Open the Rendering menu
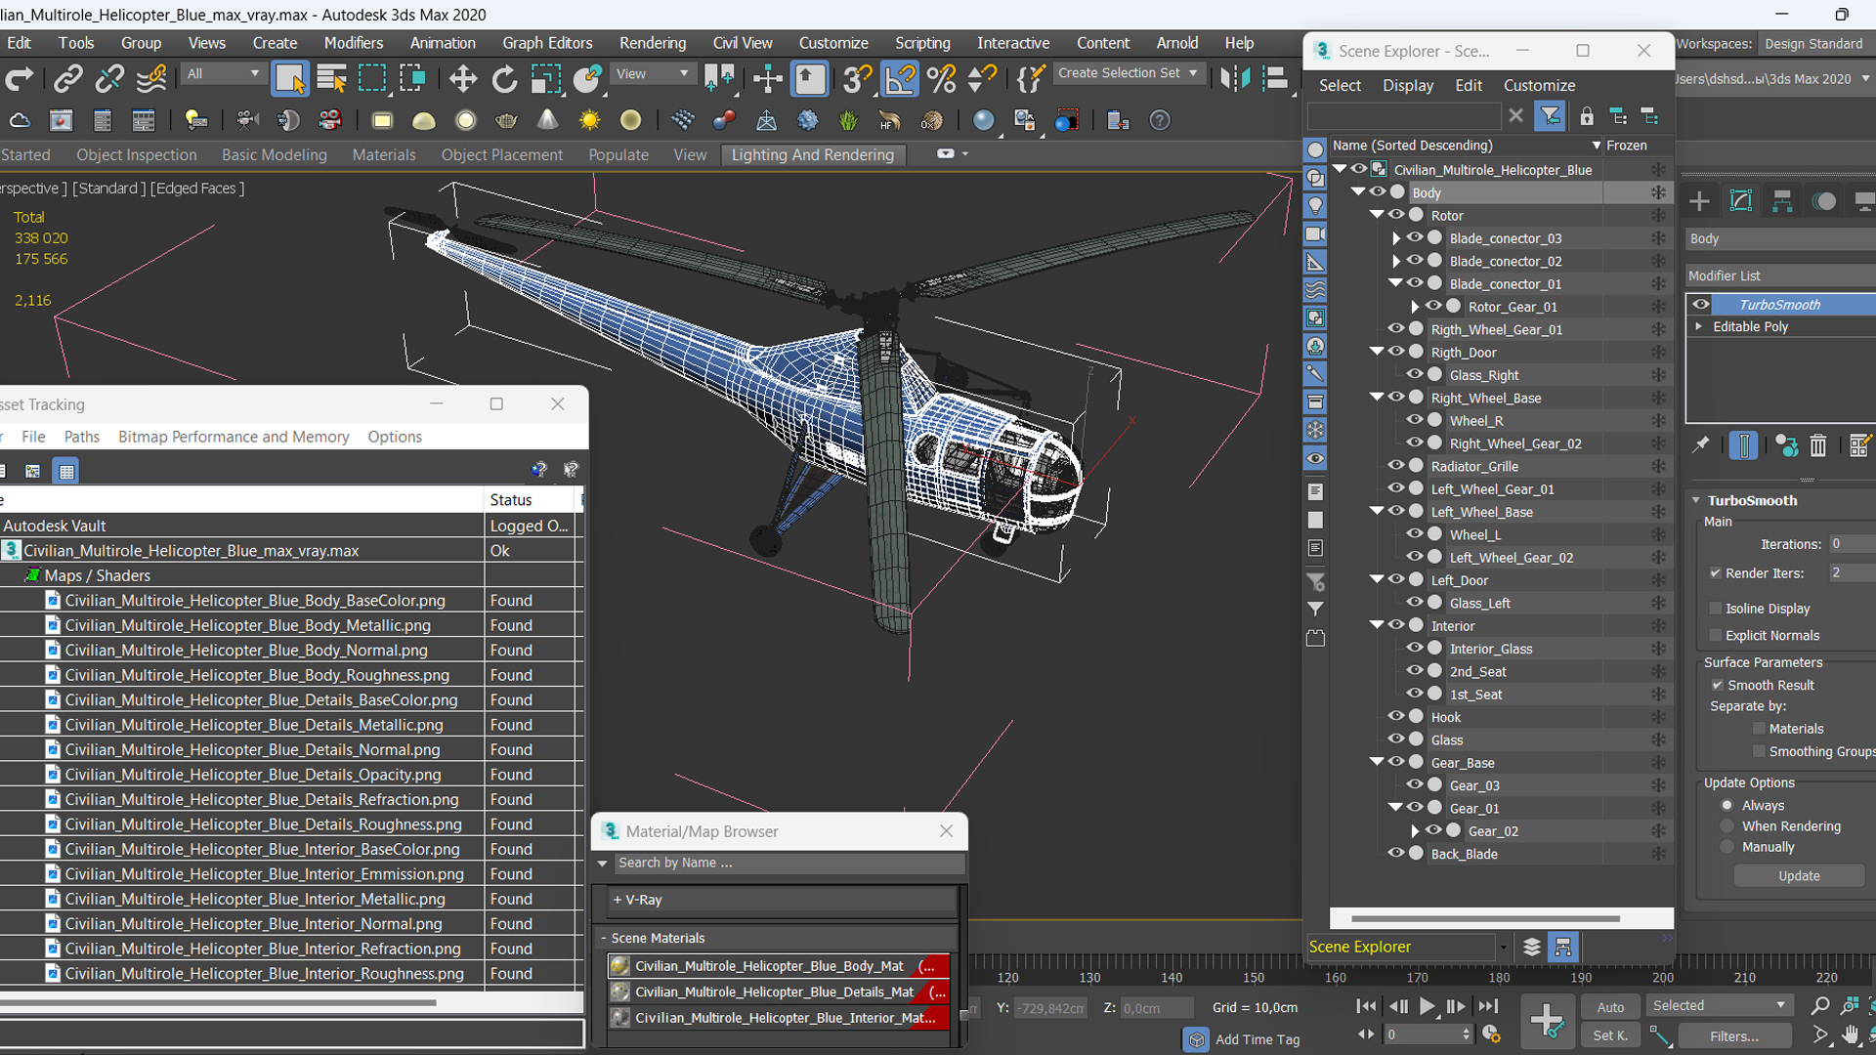The height and width of the screenshot is (1055, 1876). click(x=652, y=43)
